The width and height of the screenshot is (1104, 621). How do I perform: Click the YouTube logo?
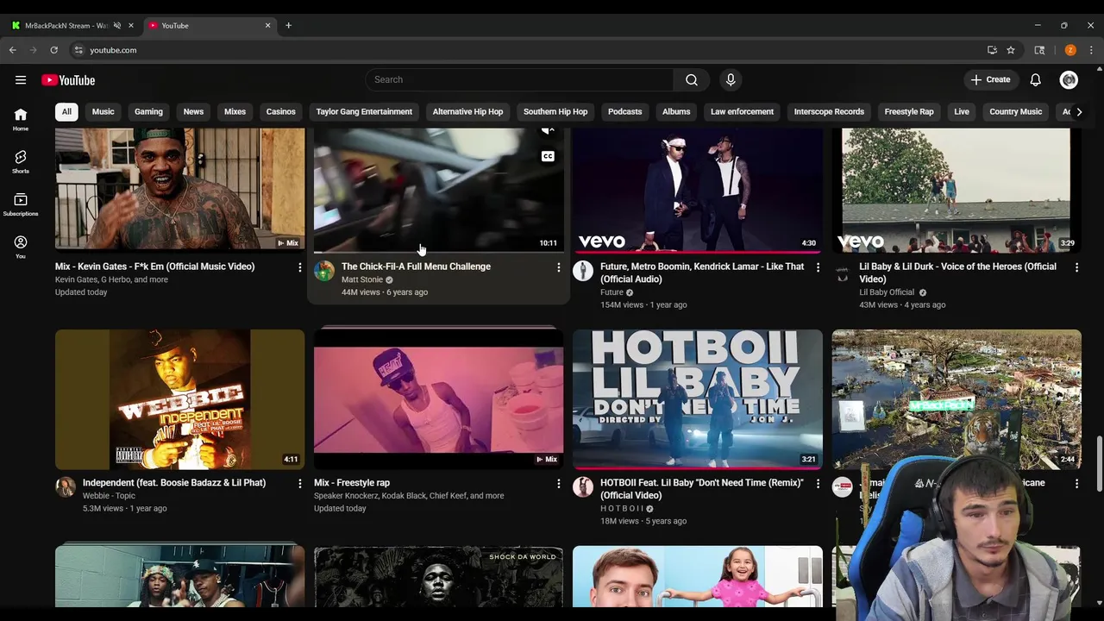(x=68, y=80)
